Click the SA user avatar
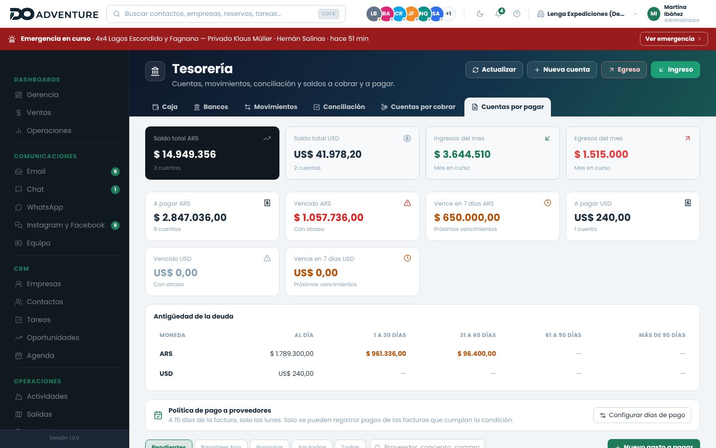 click(436, 14)
